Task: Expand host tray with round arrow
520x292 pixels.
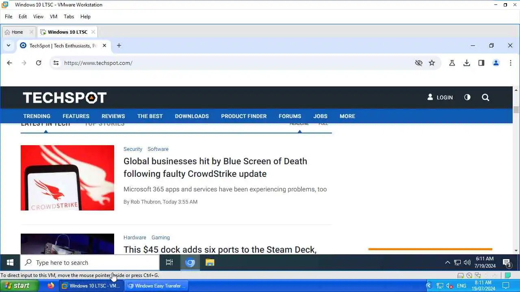Action: [x=429, y=286]
